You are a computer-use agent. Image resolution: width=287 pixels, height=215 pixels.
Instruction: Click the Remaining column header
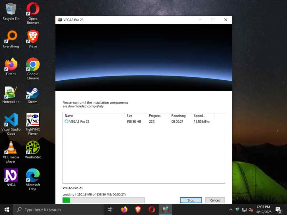[181, 116]
